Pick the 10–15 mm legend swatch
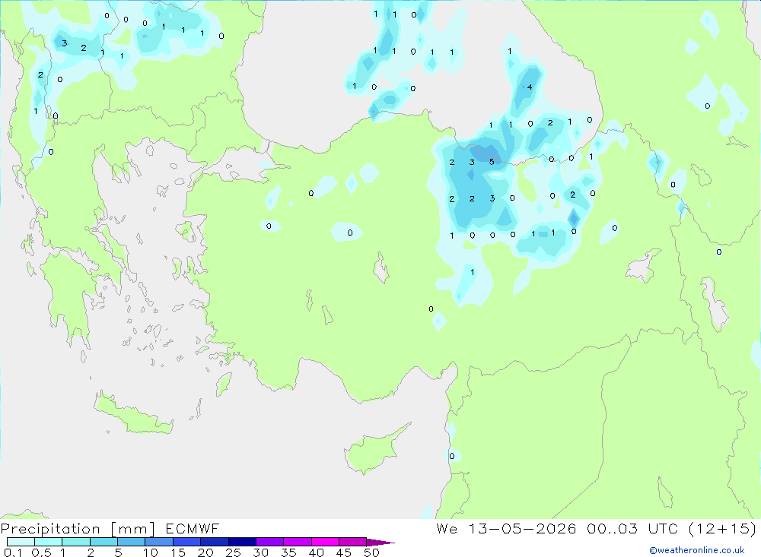761x557 pixels. (x=159, y=542)
